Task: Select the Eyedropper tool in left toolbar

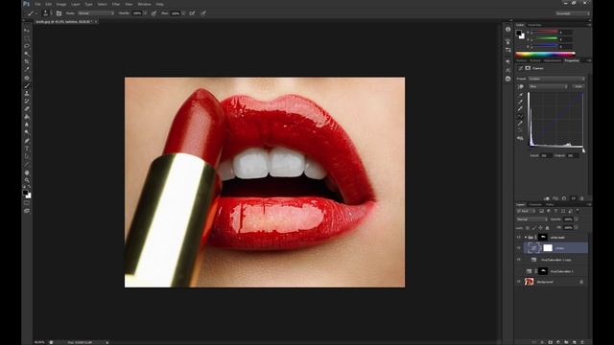Action: (27, 70)
